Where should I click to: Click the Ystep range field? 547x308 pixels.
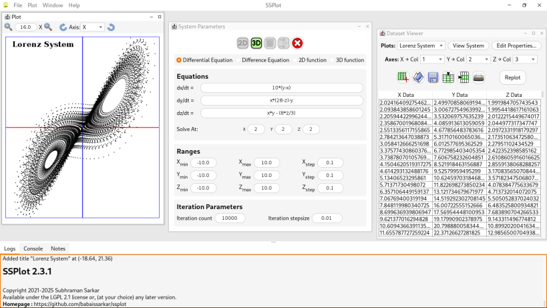coord(330,176)
